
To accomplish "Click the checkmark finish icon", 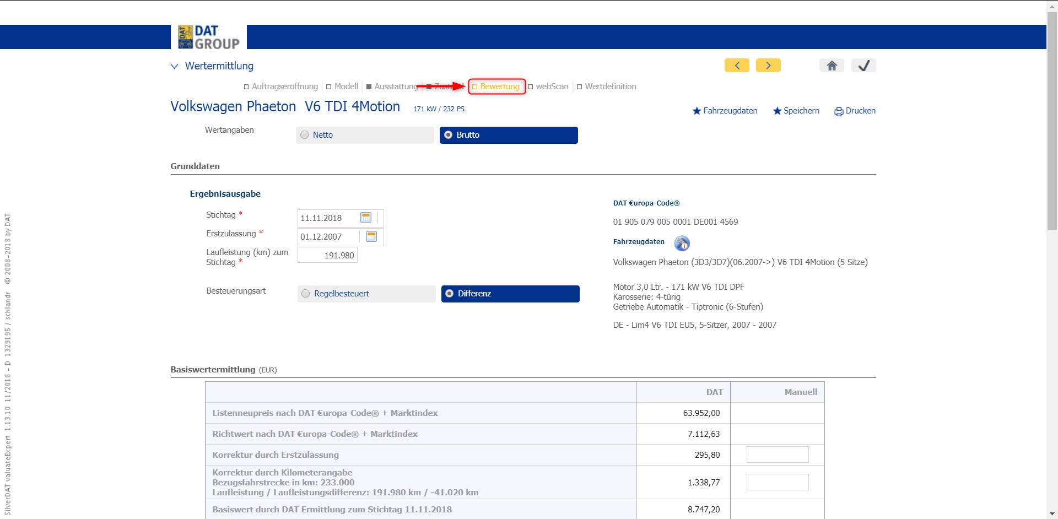I will coord(863,66).
